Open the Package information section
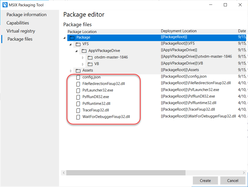Screen dimensions: 248x187 [26, 15]
